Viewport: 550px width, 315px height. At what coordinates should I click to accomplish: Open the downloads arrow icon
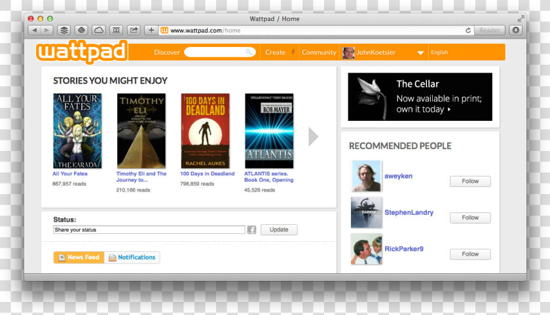pos(516,31)
